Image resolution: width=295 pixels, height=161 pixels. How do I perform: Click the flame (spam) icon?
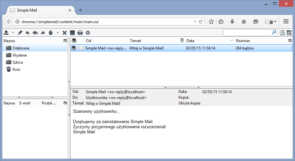pyautogui.click(x=51, y=33)
